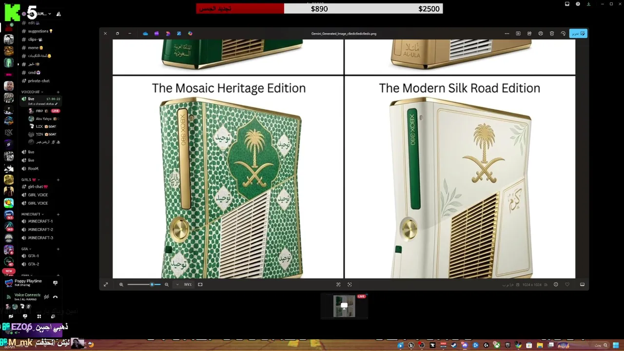Viewport: 624px width, 351px height.
Task: Click the ESK server icon
Action: pyautogui.click(x=9, y=132)
